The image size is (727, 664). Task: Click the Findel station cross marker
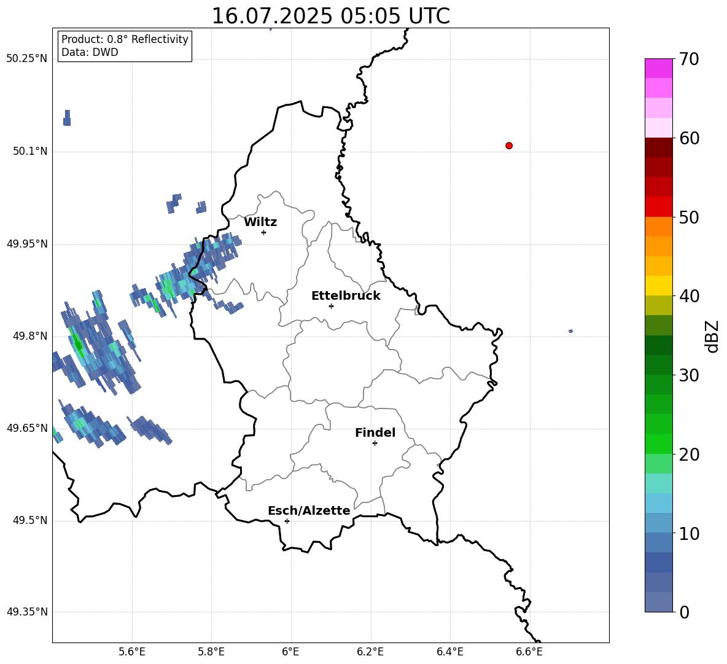pos(375,443)
